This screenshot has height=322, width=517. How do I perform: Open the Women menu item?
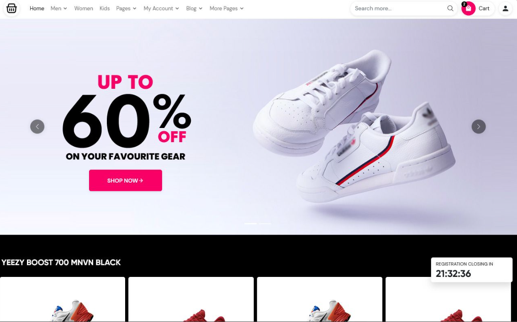(x=84, y=8)
